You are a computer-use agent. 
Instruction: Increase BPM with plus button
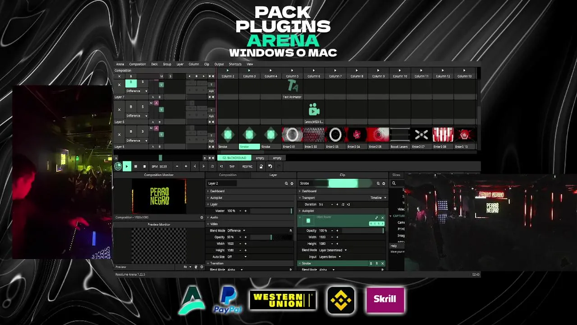click(186, 167)
